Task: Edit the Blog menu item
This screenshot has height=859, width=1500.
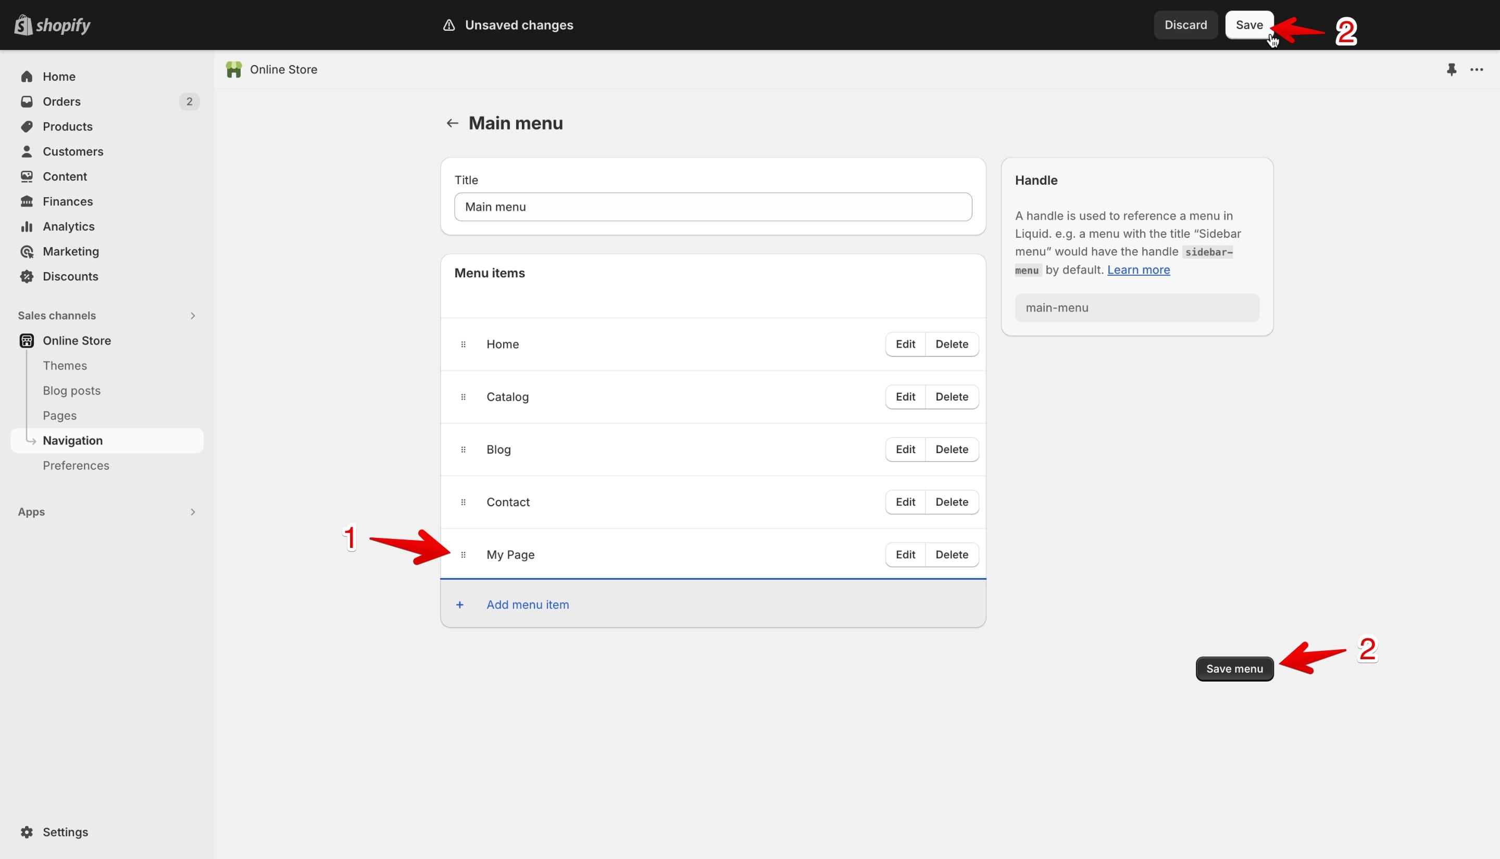Action: tap(905, 450)
